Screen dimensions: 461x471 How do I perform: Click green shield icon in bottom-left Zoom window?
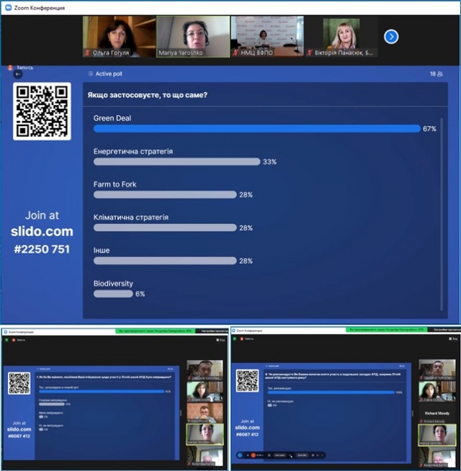coord(6,340)
